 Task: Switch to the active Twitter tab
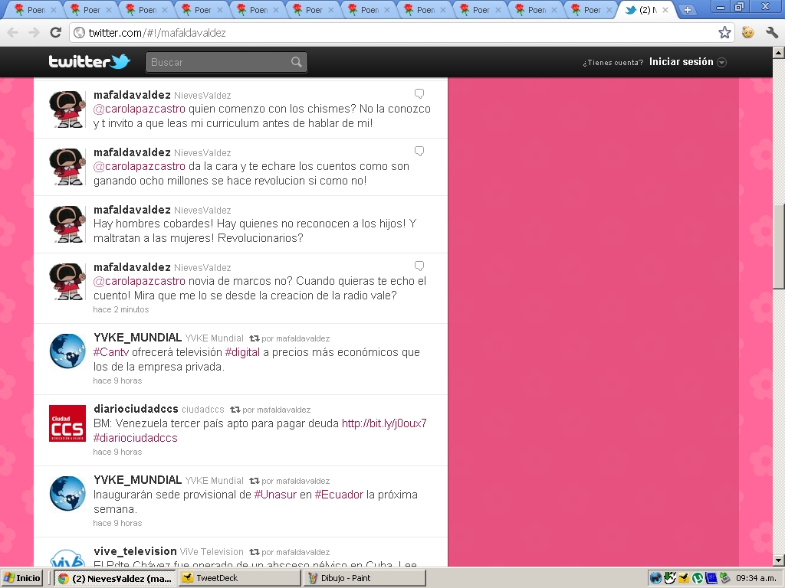tap(645, 9)
